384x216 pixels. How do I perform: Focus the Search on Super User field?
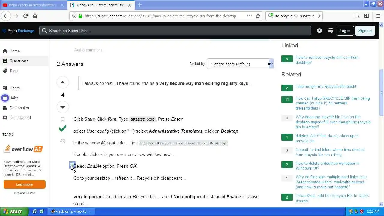point(175,31)
